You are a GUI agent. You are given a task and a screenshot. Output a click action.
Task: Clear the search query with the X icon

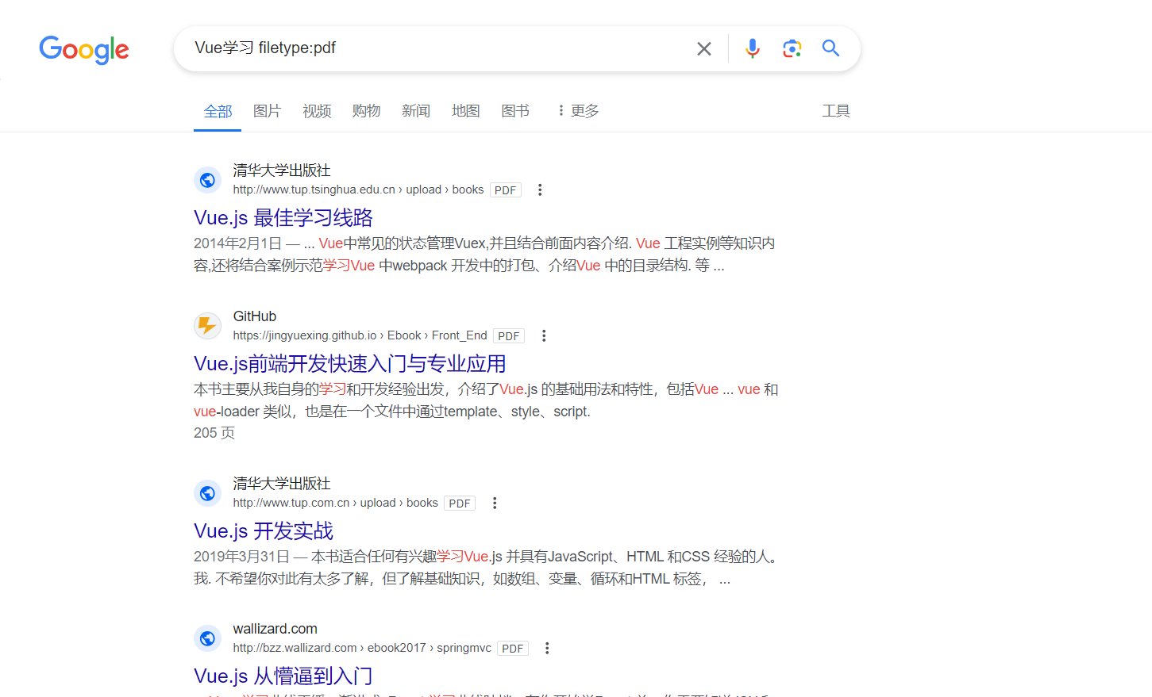704,49
